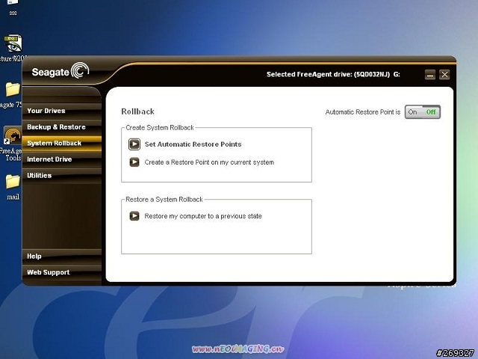Screen dimensions: 478x359
Task: Open Help from sidebar
Action: coord(61,256)
